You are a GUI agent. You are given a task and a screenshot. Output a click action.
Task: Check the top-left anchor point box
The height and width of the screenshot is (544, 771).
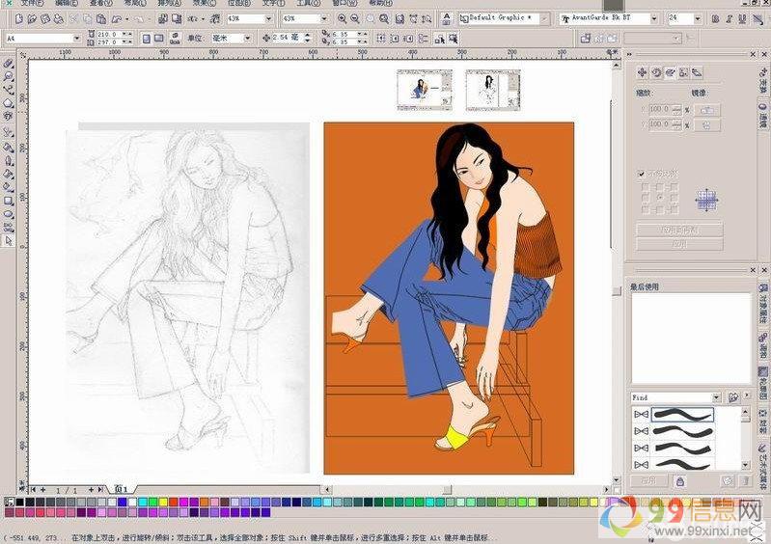[x=644, y=186]
